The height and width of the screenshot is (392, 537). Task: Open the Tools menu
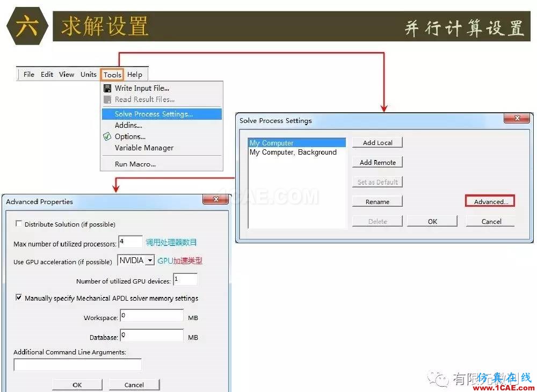(112, 75)
